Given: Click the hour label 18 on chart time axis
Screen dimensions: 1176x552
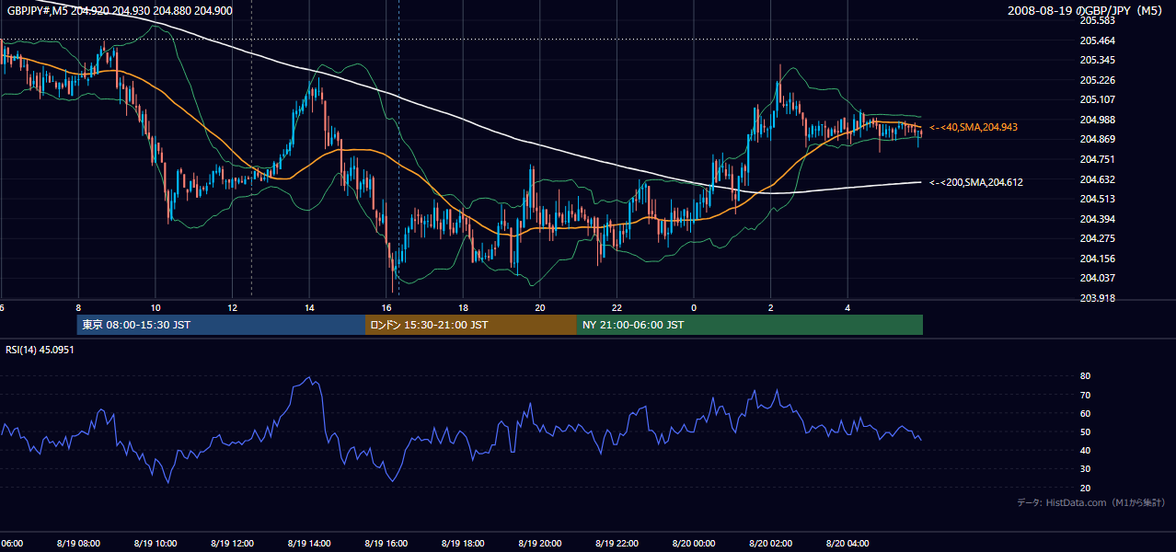Looking at the screenshot, I should 463,308.
